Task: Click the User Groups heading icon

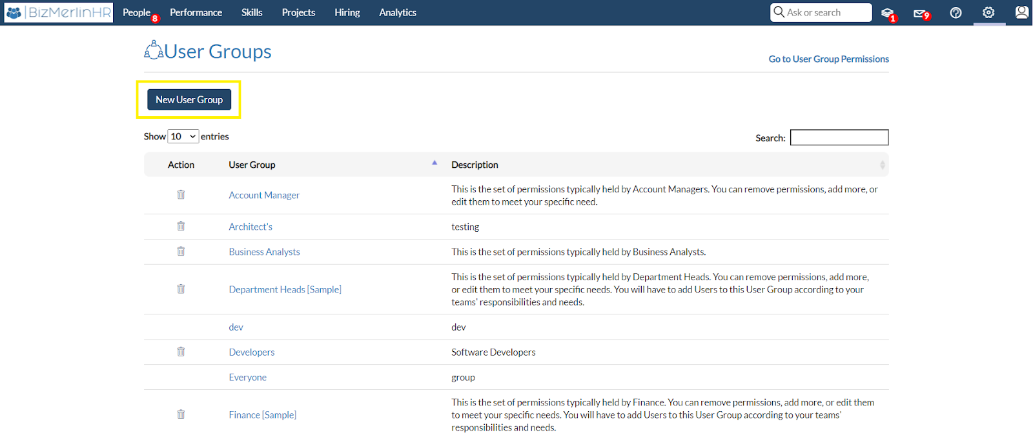Action: (x=153, y=50)
